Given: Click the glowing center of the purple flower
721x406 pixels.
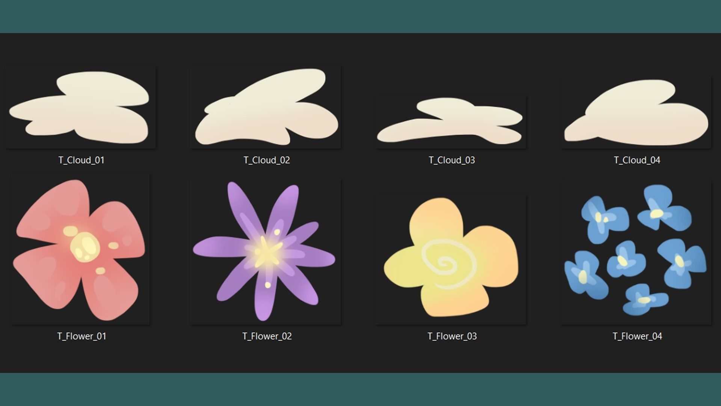Looking at the screenshot, I should pos(266,251).
